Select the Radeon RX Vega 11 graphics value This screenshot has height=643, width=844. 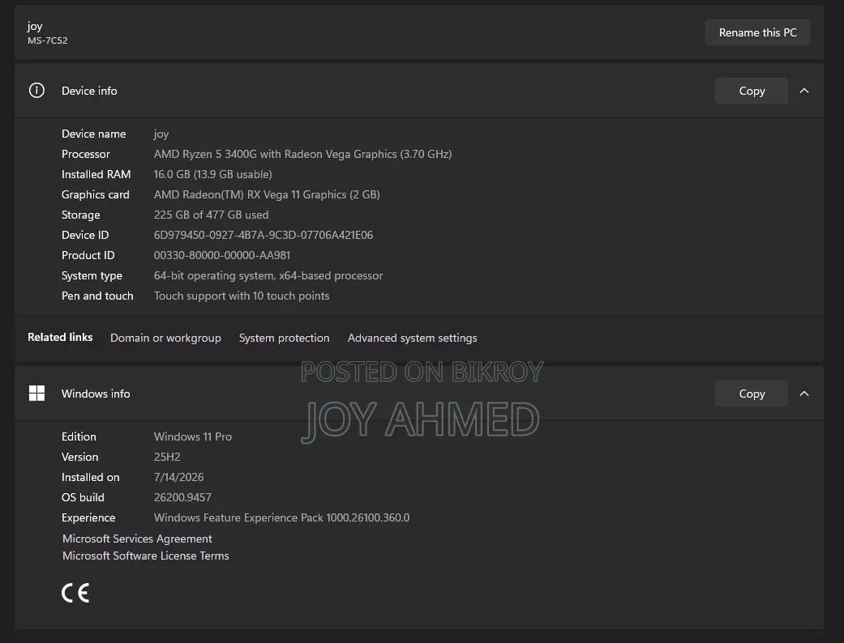click(267, 194)
